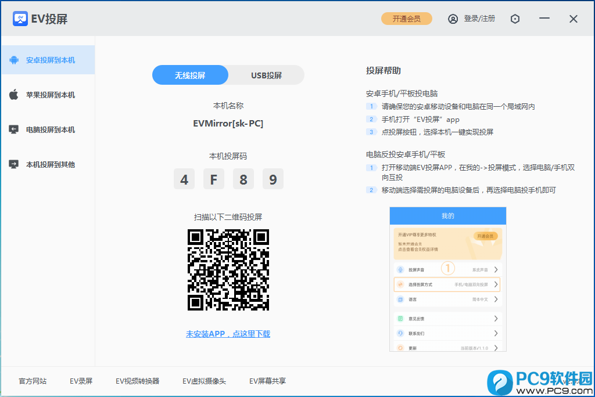Click the 开通会员 button
This screenshot has width=595, height=397.
(406, 19)
